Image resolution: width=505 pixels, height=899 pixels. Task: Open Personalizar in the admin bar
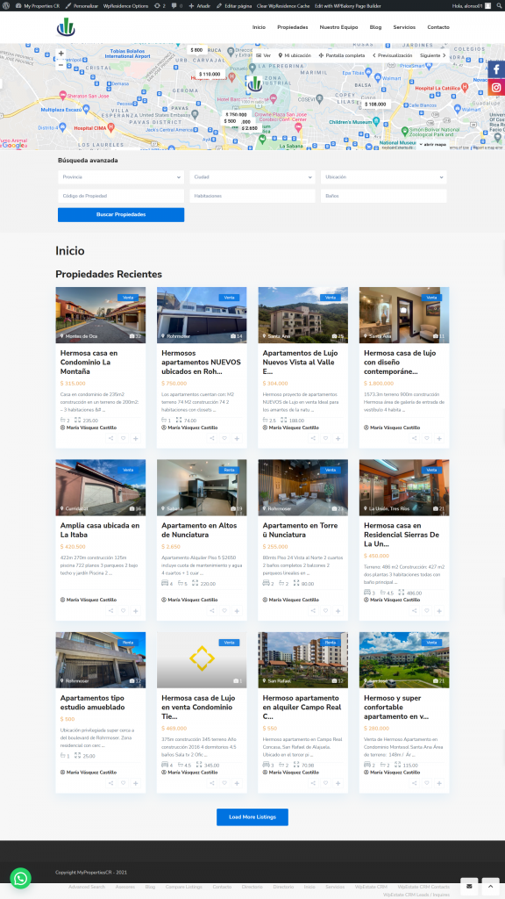pyautogui.click(x=82, y=5)
